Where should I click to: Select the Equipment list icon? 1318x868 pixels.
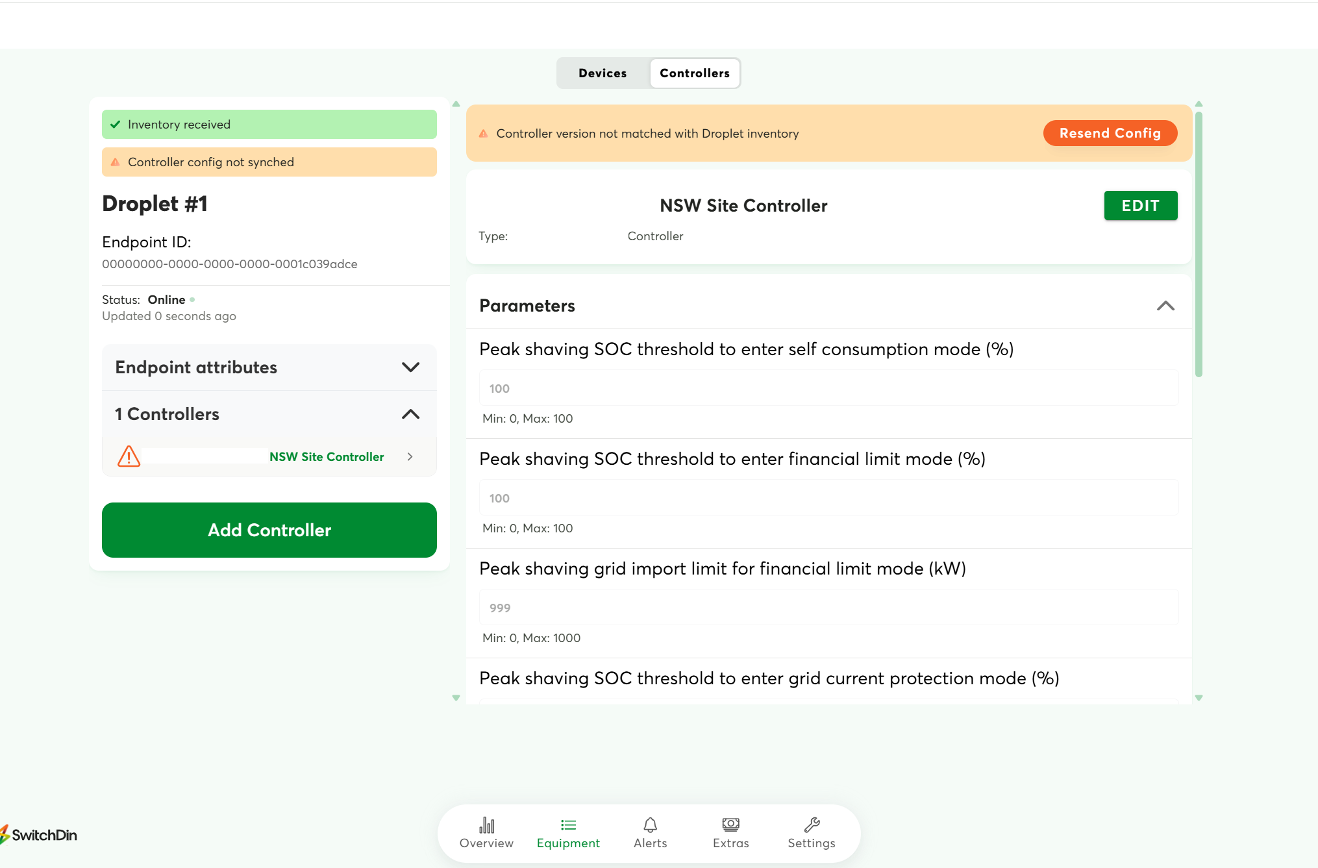[568, 825]
